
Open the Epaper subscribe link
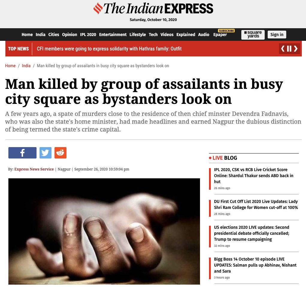(x=220, y=35)
